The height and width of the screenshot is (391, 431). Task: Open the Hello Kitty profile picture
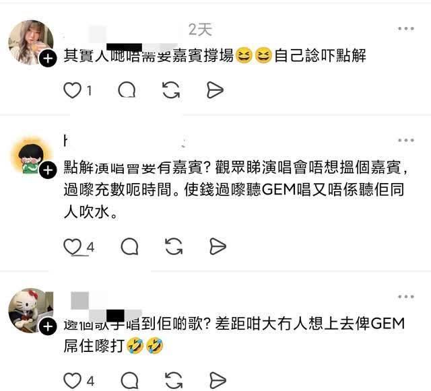31,310
